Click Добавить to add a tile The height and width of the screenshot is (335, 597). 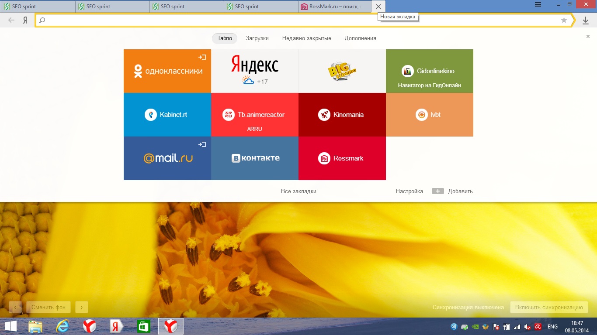click(460, 191)
